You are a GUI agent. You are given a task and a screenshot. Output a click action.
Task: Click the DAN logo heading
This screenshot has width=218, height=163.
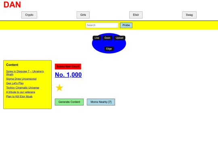(x=12, y=5)
